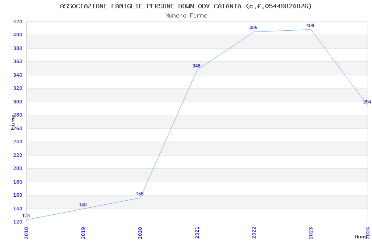Screen dimensions: 372x241
Task: Click y-axis tick label 340
Action: (x=18, y=75)
